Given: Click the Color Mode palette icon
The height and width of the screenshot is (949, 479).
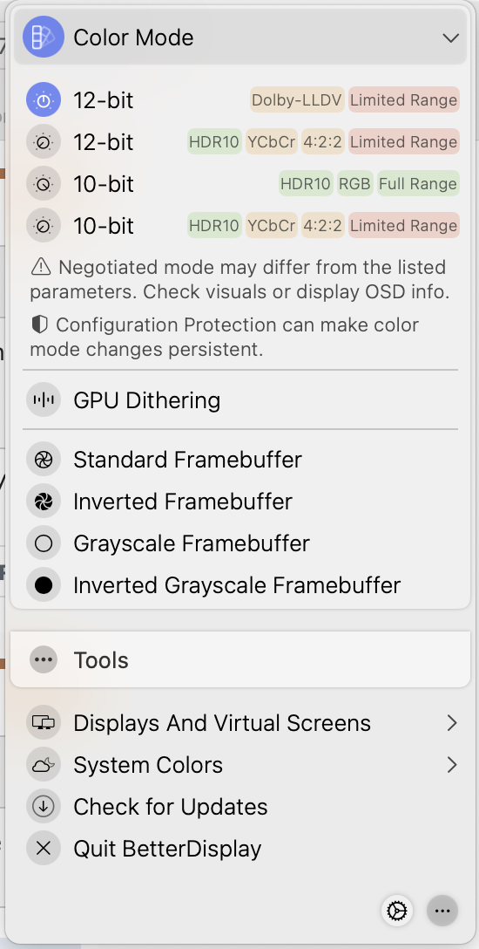Looking at the screenshot, I should coord(44,37).
